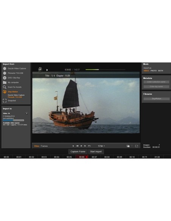This screenshot has height=221, width=171.
Task: Open the C:\Holiday2014 destination path
Action: coord(9,116)
